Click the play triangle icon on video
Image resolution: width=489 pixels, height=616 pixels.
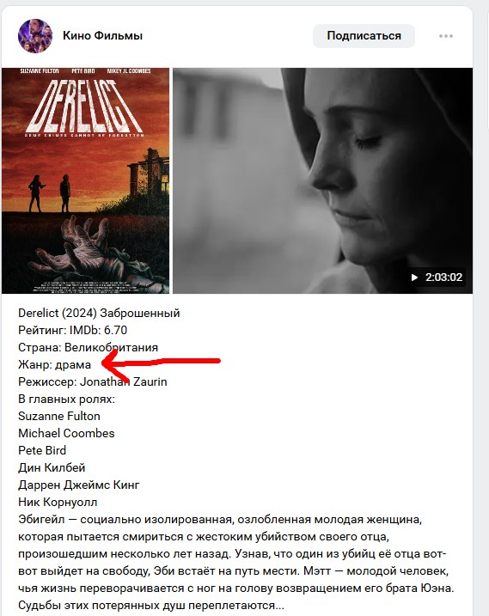coord(414,278)
